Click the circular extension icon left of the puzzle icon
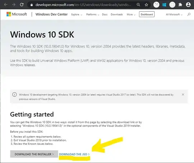This screenshot has width=194, height=163. click(172, 5)
